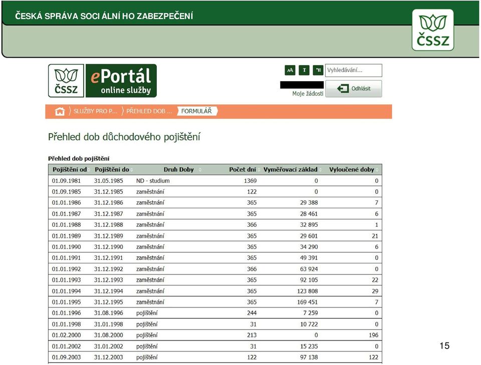Click the ePortál online služby logo
This screenshot has height=365, width=481.
(x=121, y=81)
